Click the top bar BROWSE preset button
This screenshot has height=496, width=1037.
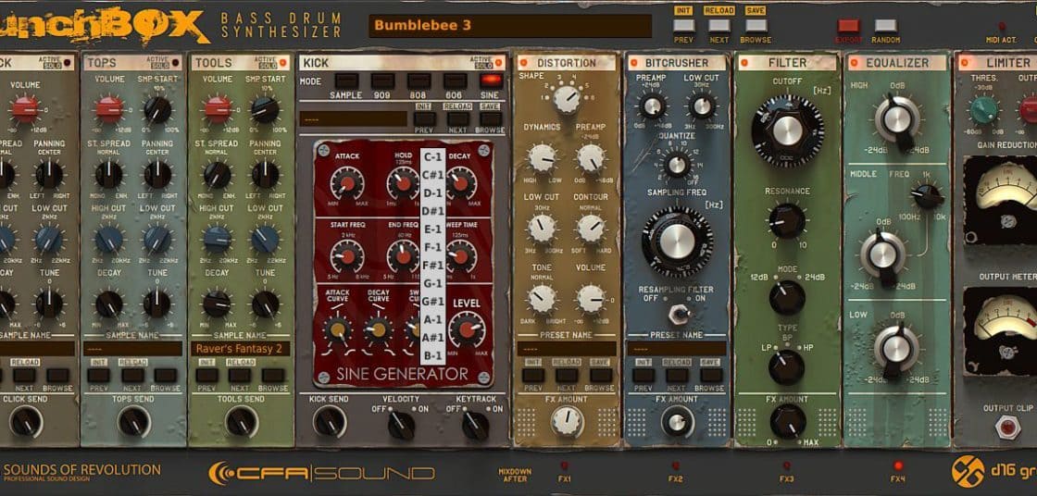tap(756, 26)
